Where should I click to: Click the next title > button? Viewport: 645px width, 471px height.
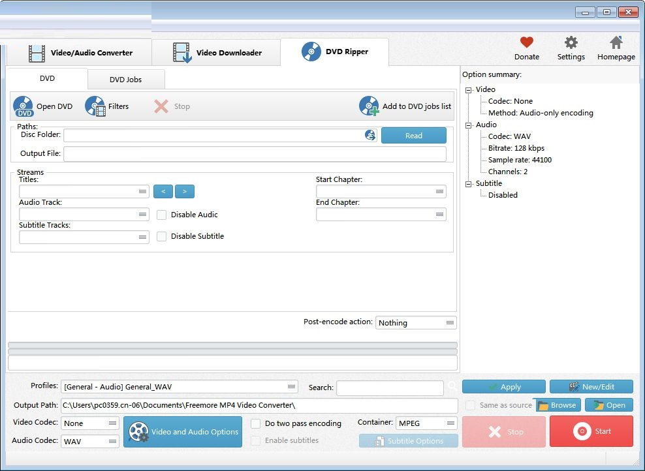(x=185, y=192)
